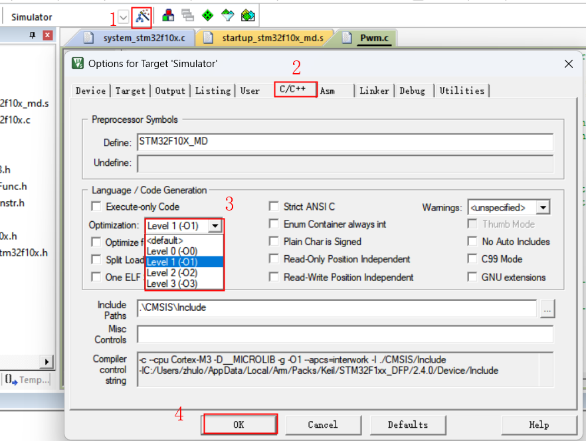The height and width of the screenshot is (441, 586).
Task: Check the Strict ANSI C option
Action: click(274, 207)
